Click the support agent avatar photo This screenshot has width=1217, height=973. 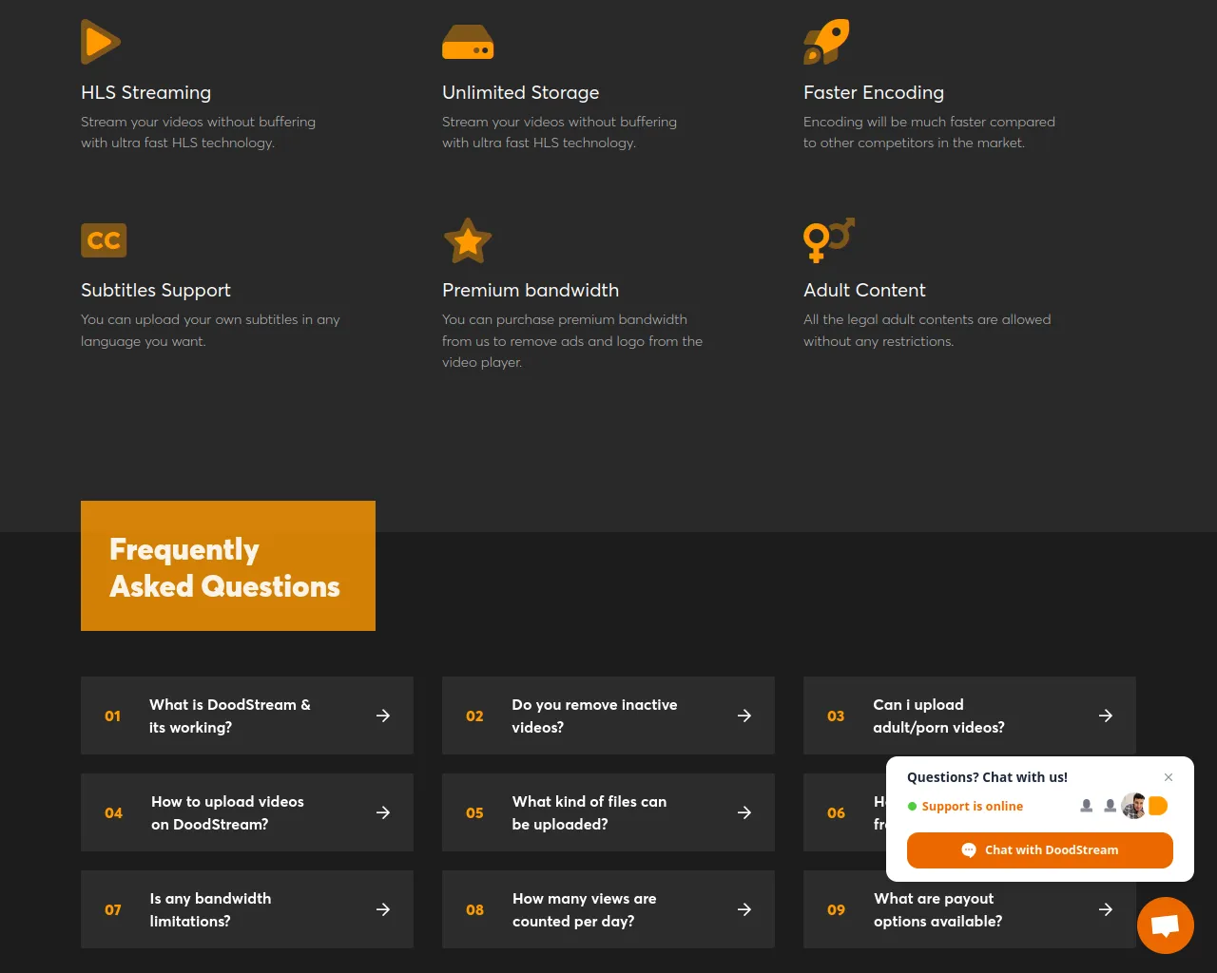coord(1133,806)
